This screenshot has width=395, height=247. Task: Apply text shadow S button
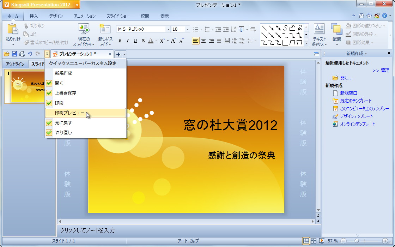pyautogui.click(x=143, y=41)
